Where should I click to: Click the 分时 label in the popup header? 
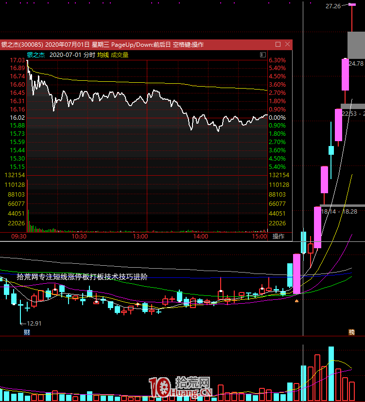(89, 55)
